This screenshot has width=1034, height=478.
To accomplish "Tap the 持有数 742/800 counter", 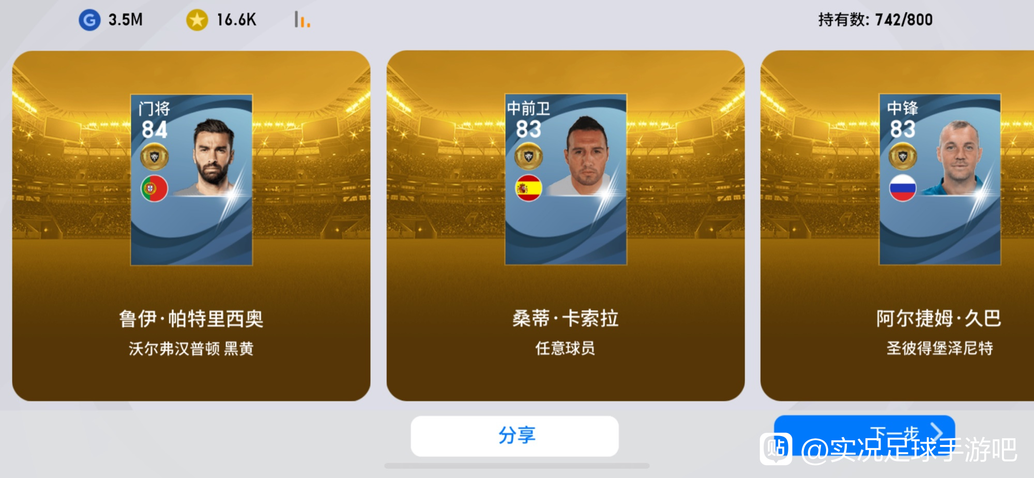I will 875,20.
